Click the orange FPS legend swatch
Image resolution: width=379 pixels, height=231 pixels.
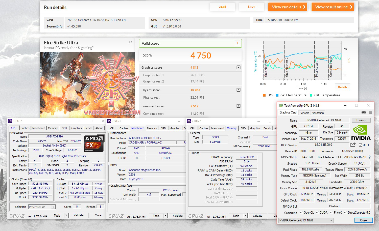[264, 95]
